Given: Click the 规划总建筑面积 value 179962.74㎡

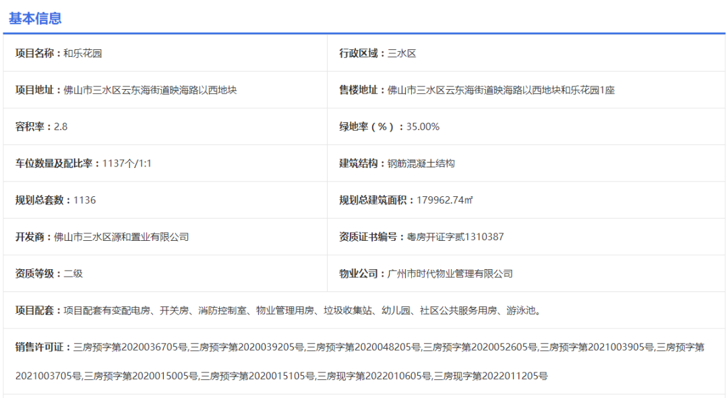Looking at the screenshot, I should (445, 199).
